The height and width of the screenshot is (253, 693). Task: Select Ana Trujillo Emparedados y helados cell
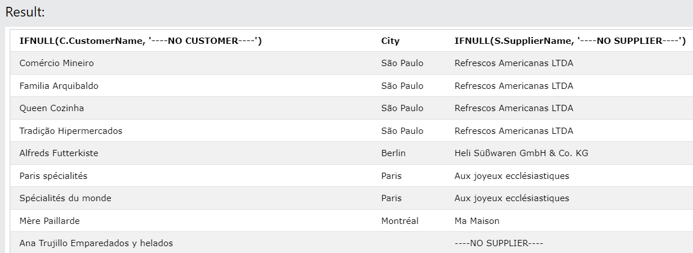click(96, 243)
